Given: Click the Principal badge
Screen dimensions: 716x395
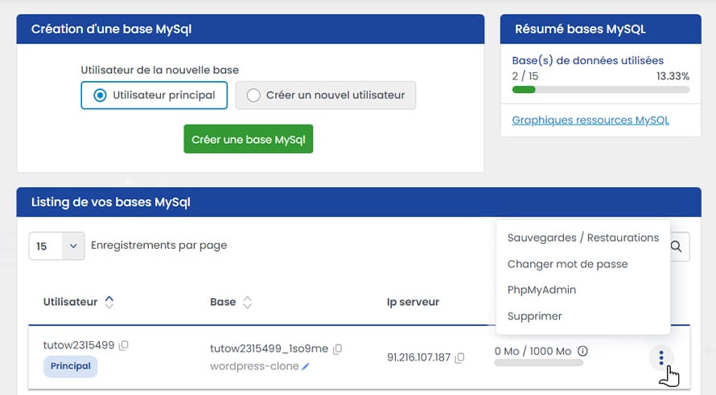Looking at the screenshot, I should [x=71, y=367].
